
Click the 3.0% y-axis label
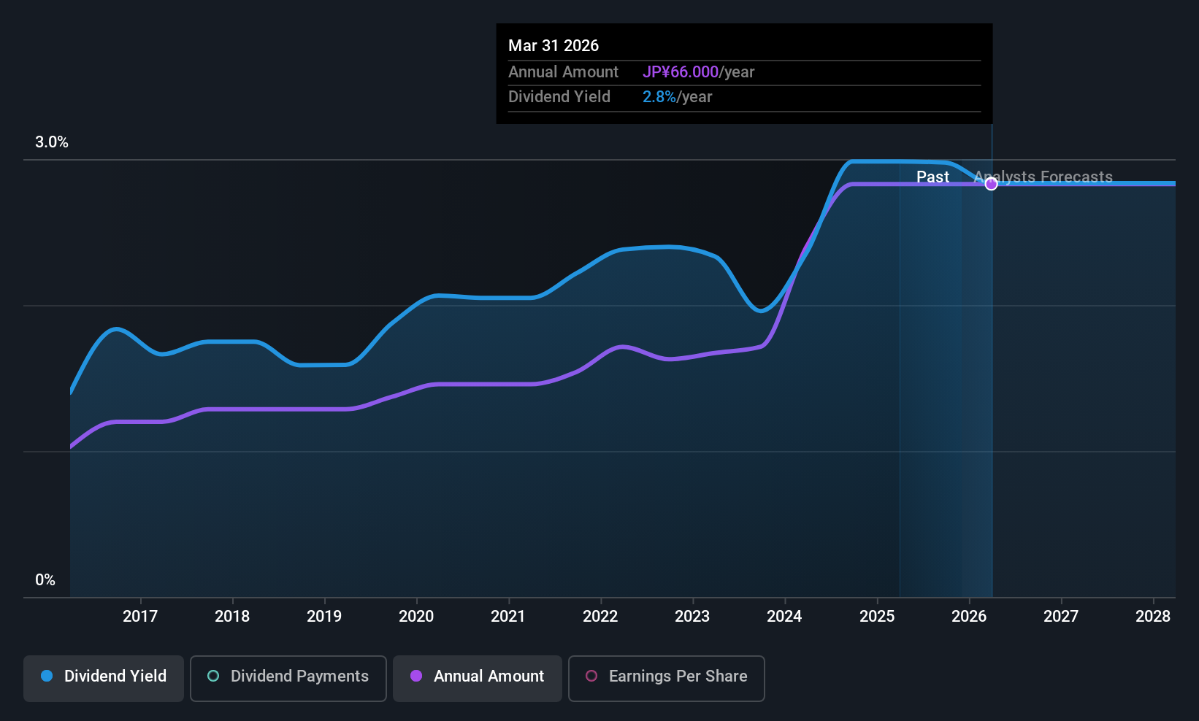click(52, 142)
